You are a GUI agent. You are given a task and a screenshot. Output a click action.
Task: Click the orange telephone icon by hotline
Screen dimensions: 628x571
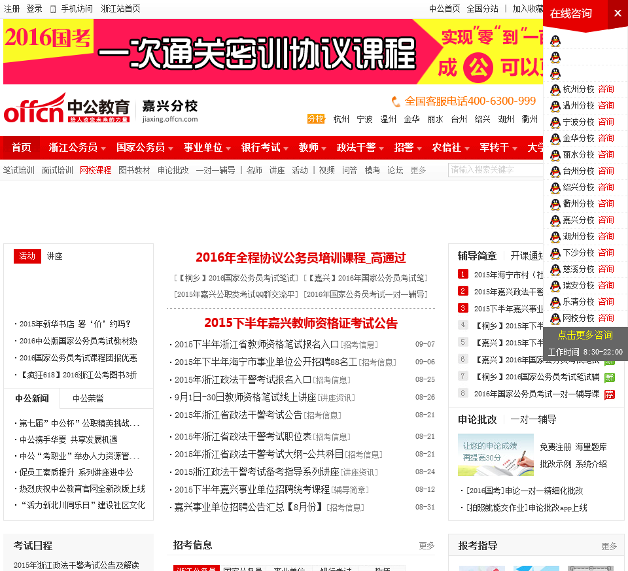coord(396,101)
